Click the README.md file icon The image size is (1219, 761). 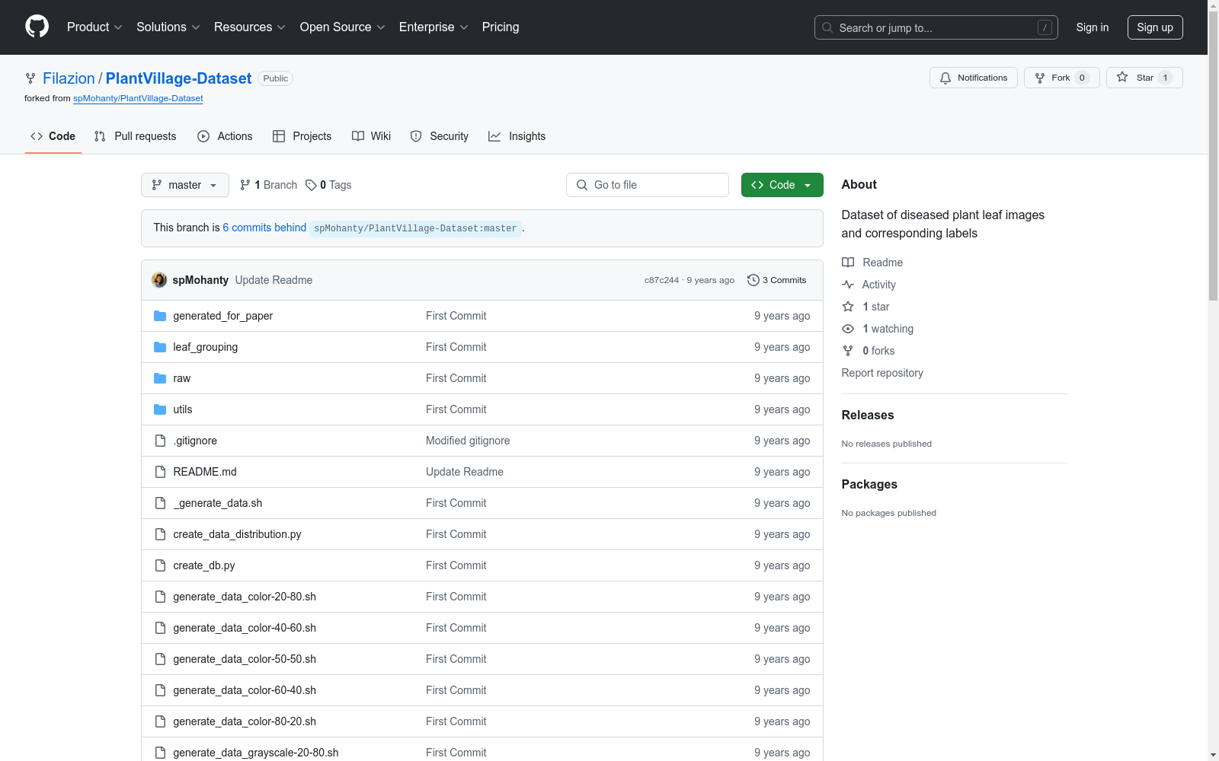point(160,472)
